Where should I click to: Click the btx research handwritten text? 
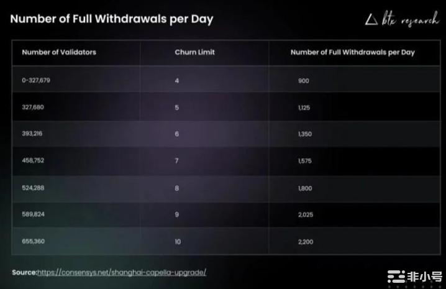coord(410,19)
